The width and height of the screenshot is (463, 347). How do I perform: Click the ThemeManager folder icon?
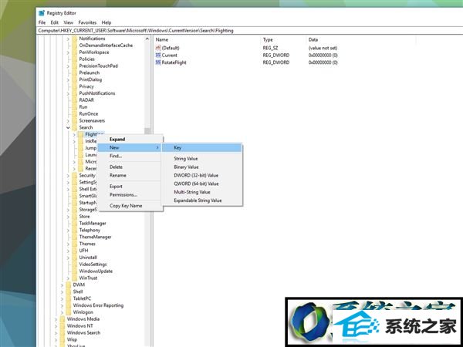coord(74,237)
